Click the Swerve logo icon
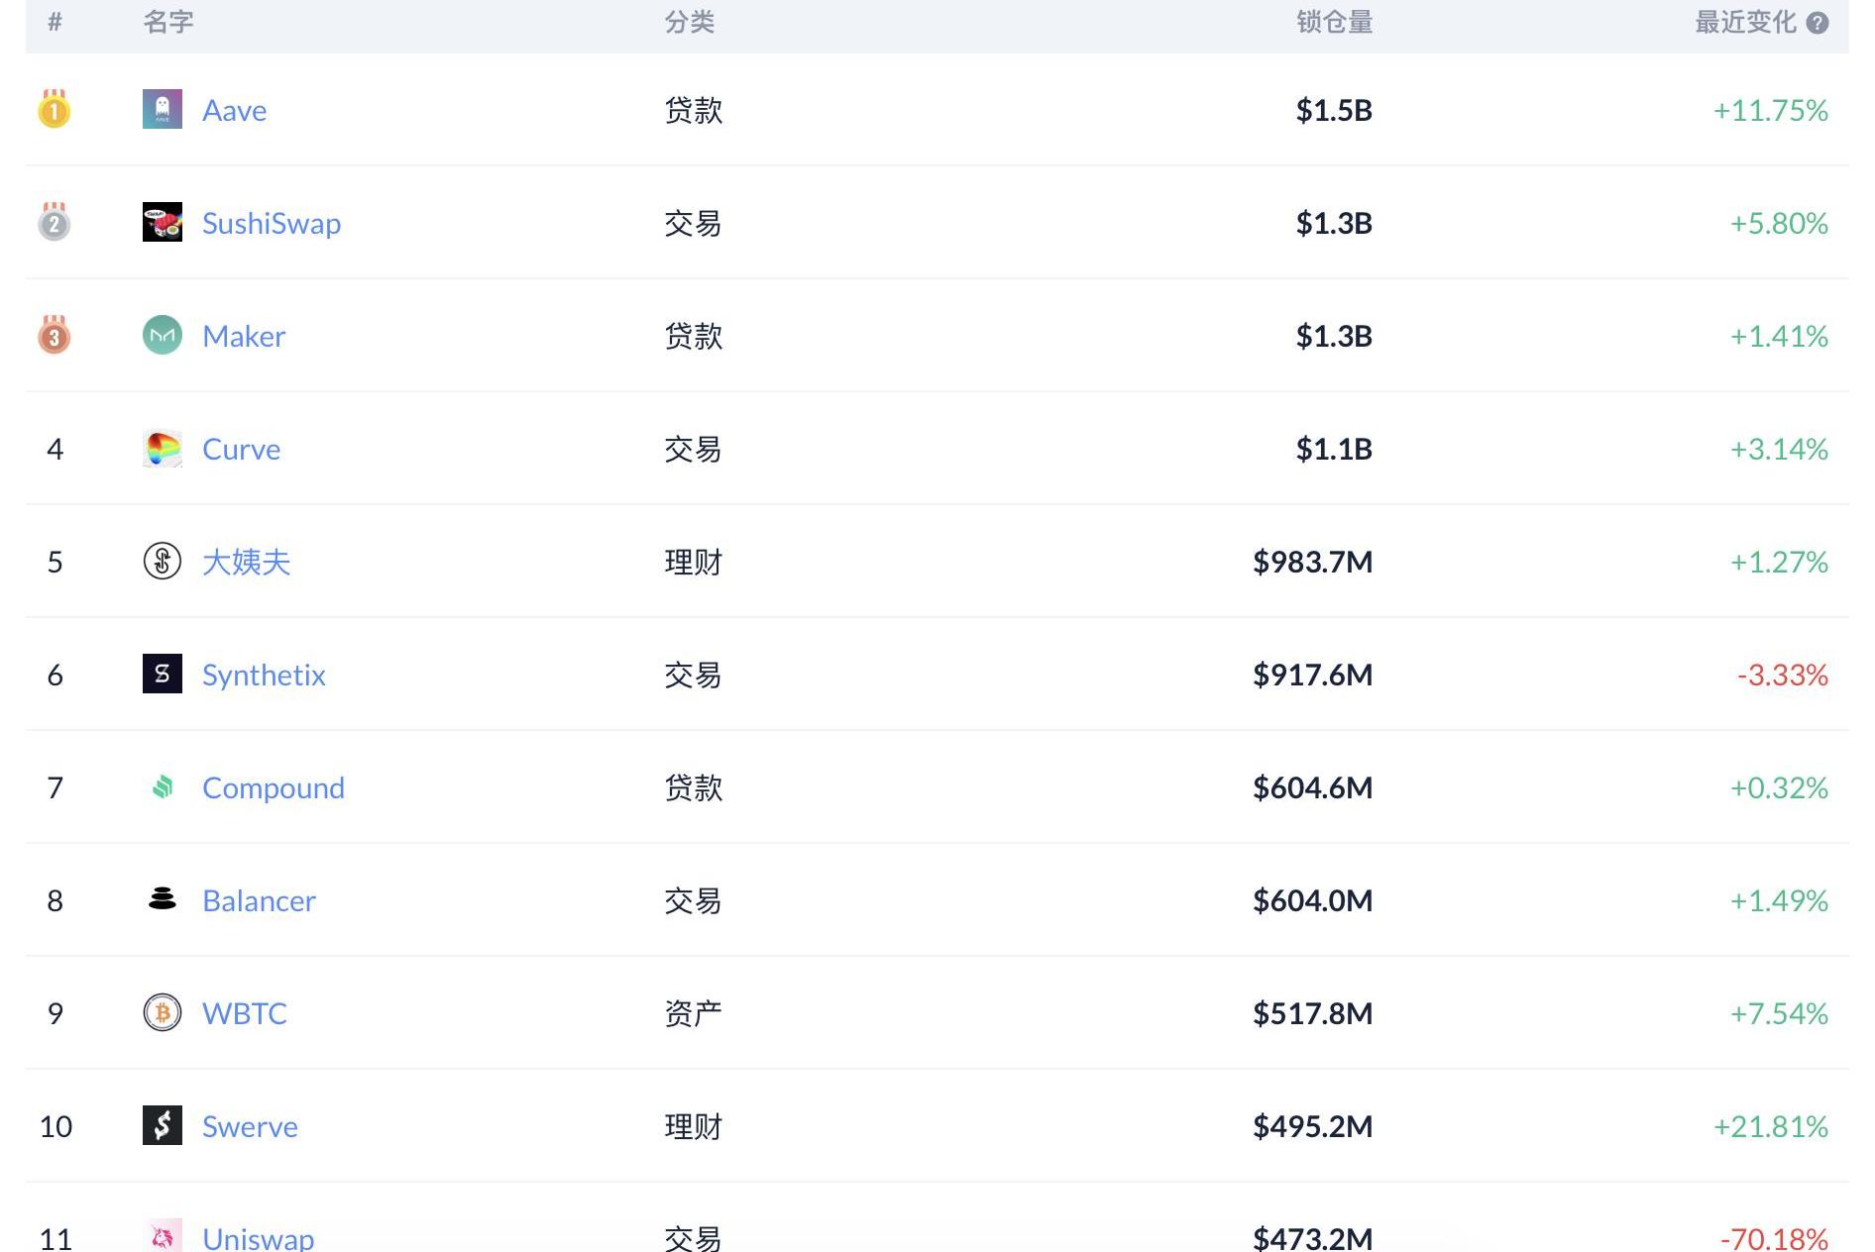The width and height of the screenshot is (1875, 1252). [x=163, y=1126]
